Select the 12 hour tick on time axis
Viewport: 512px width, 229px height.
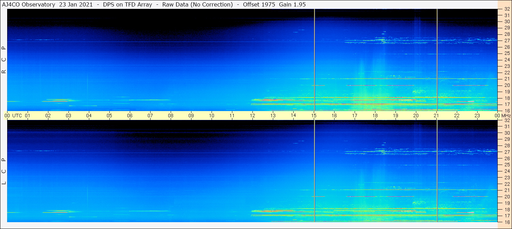point(252,116)
